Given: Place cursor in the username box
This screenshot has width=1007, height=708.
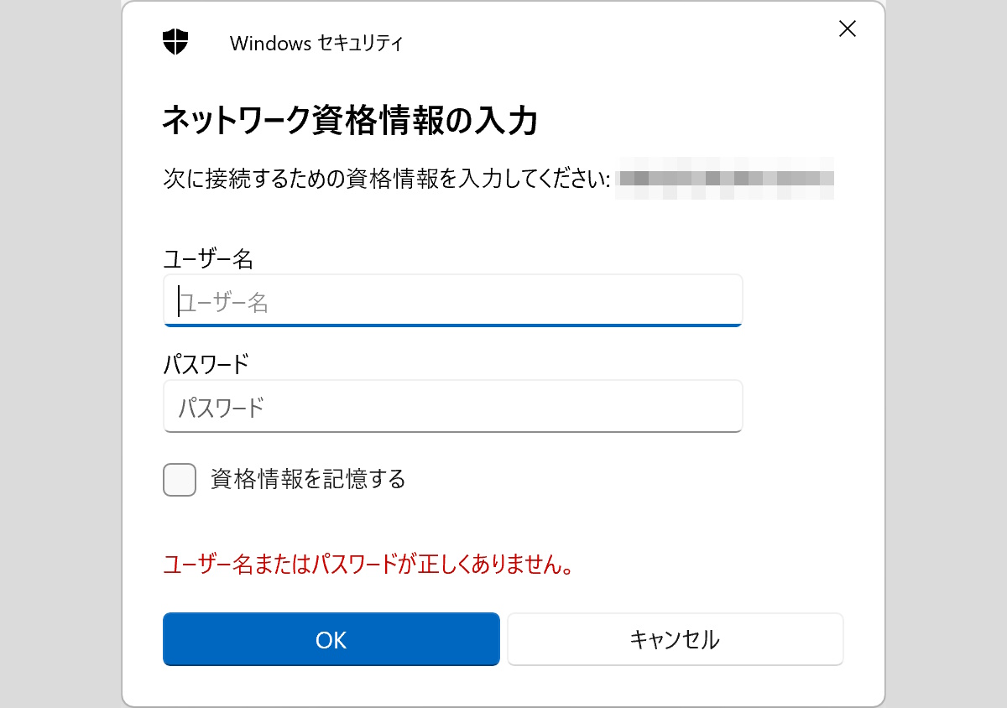Looking at the screenshot, I should click(453, 300).
